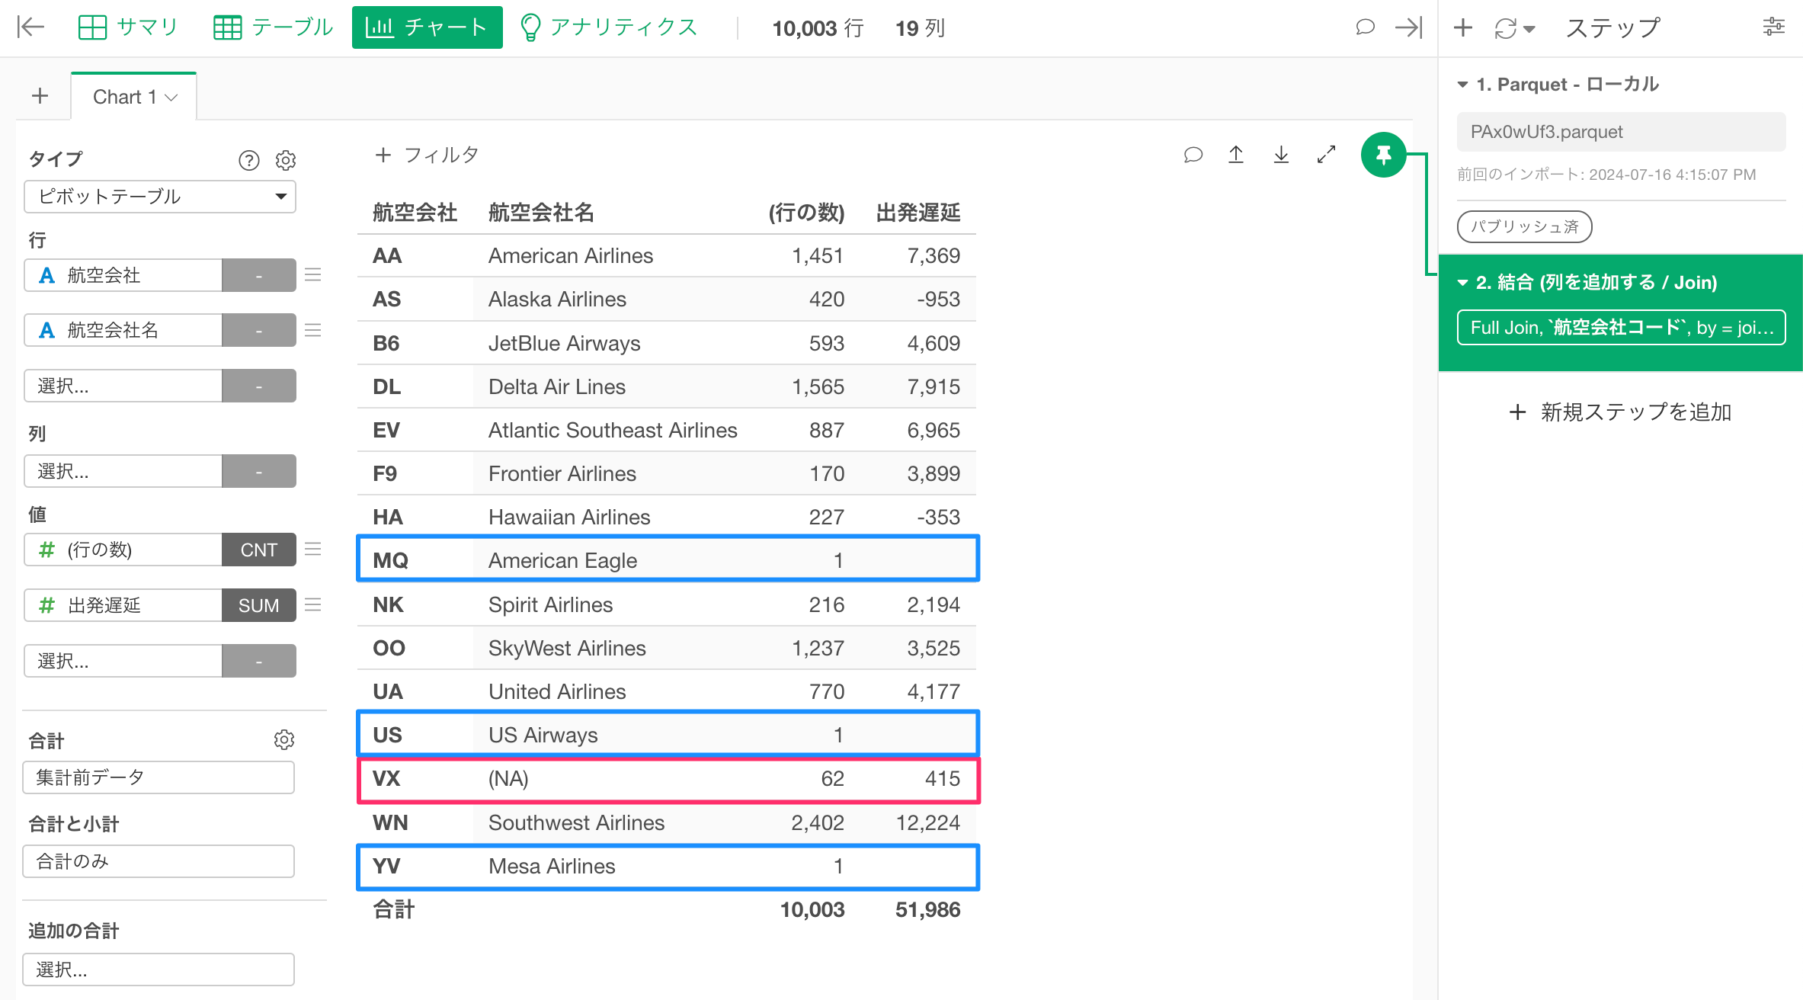
Task: Click the 12,224 departure delay value
Action: click(x=927, y=822)
